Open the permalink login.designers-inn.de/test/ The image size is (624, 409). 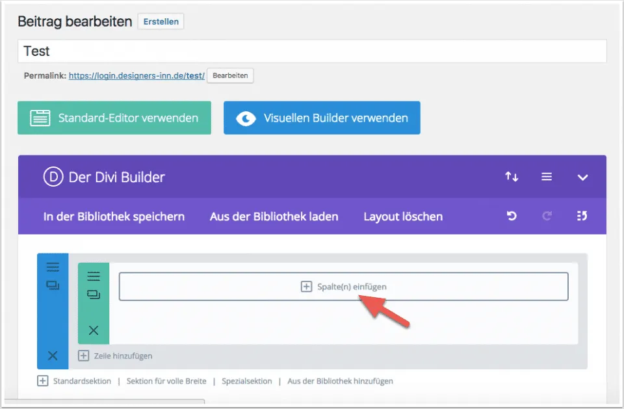[136, 75]
